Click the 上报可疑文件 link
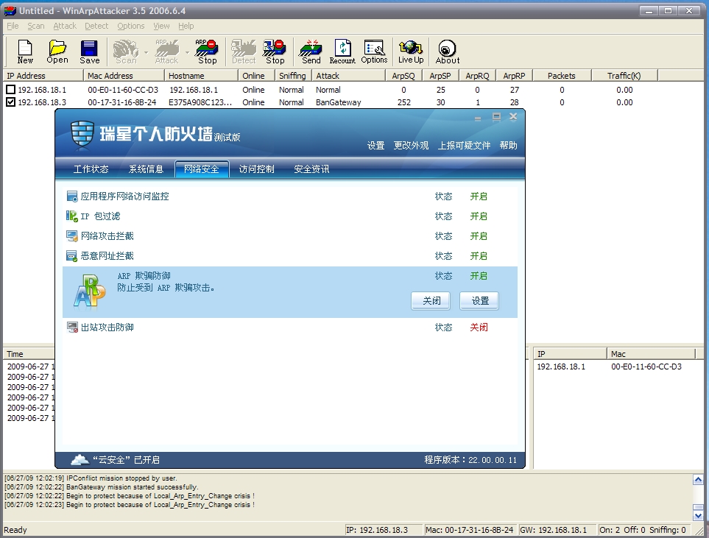The image size is (709, 538). pos(464,145)
